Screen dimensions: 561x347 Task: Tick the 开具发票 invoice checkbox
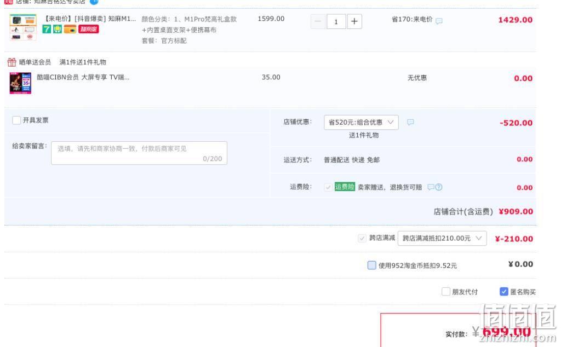point(16,120)
